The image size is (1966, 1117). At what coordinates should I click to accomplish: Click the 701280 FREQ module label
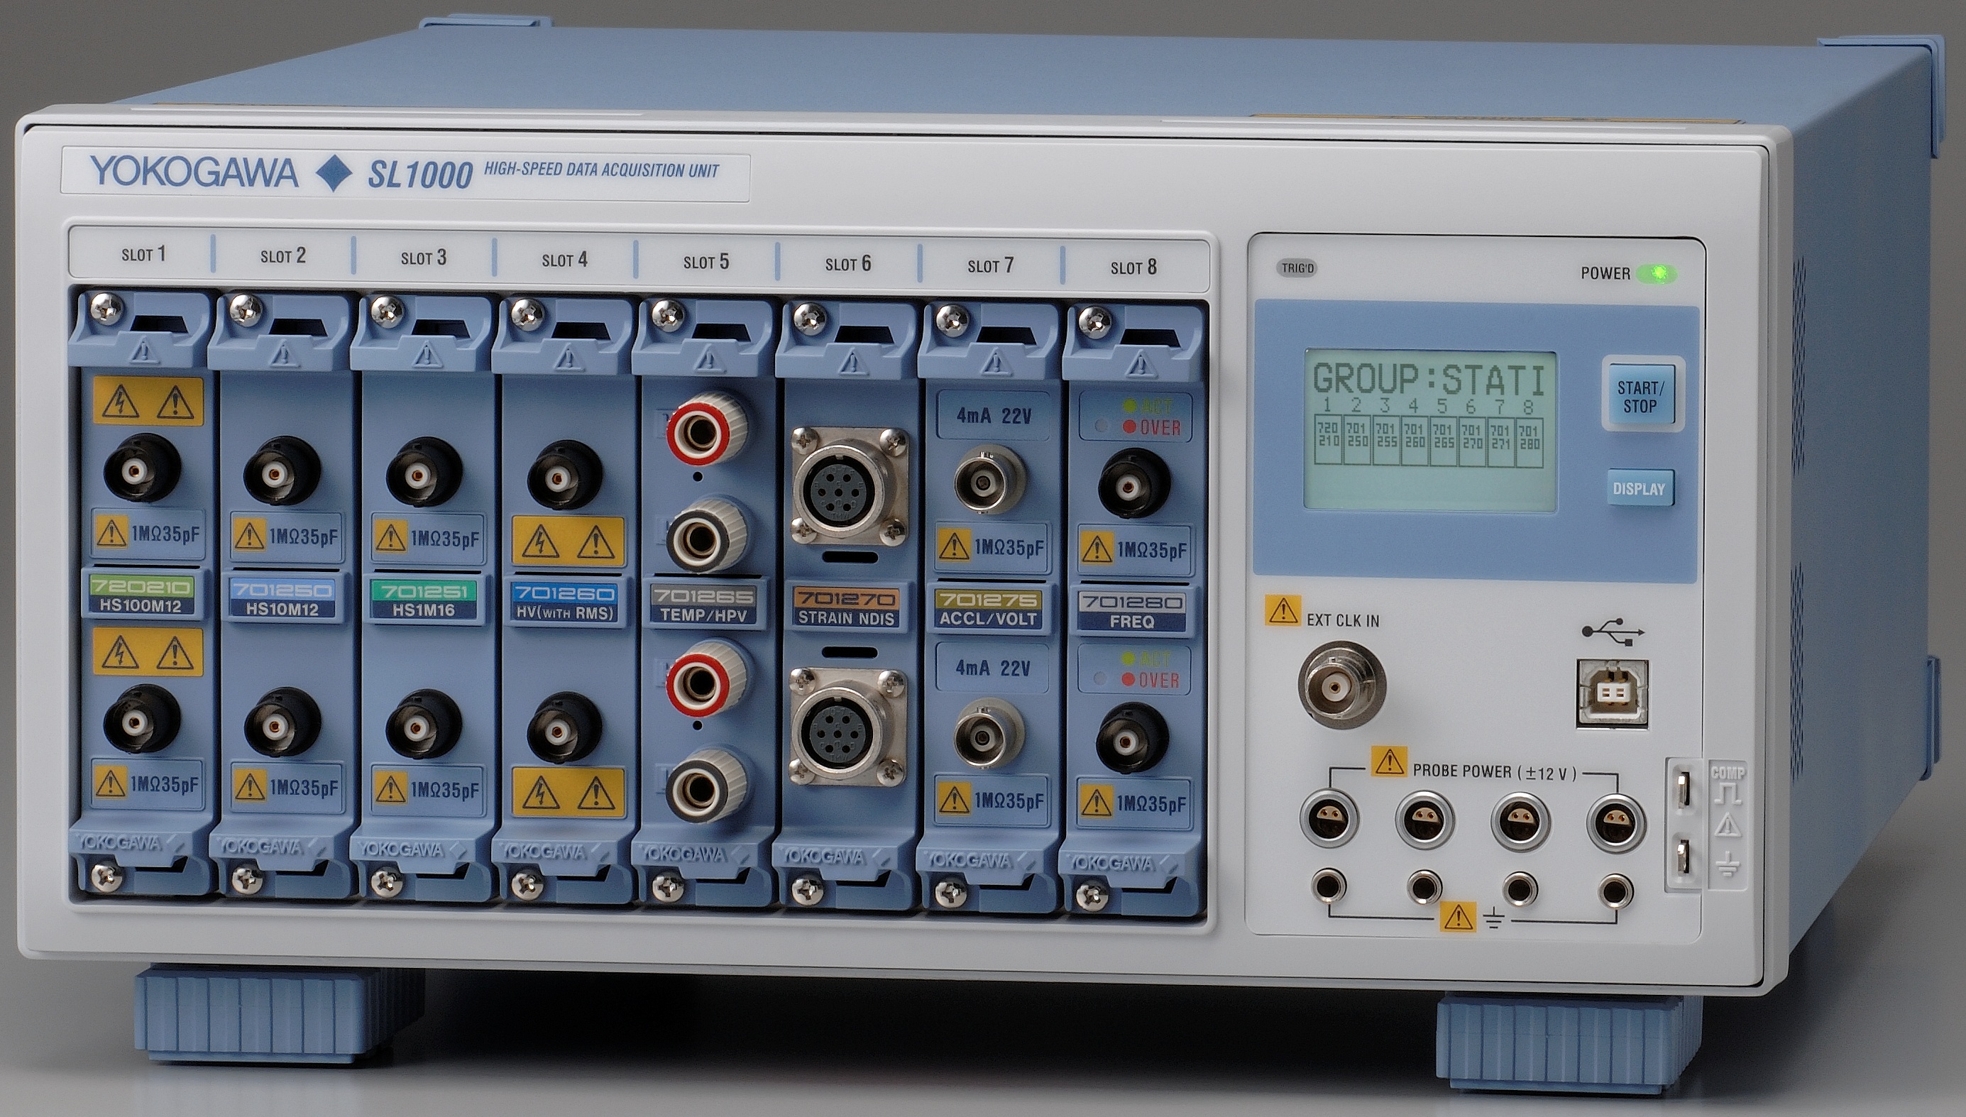[1132, 612]
